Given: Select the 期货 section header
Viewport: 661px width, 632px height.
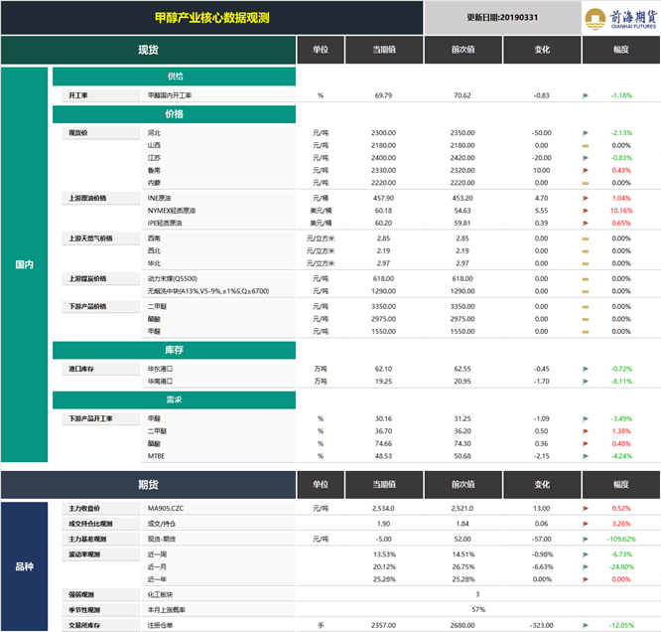Looking at the screenshot, I should [x=149, y=485].
